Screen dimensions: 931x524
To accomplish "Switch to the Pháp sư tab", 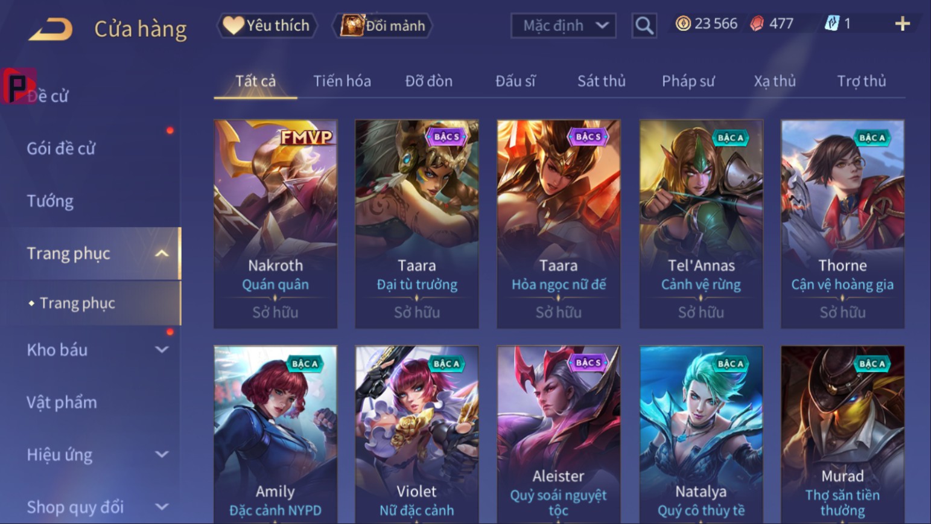I will 688,81.
